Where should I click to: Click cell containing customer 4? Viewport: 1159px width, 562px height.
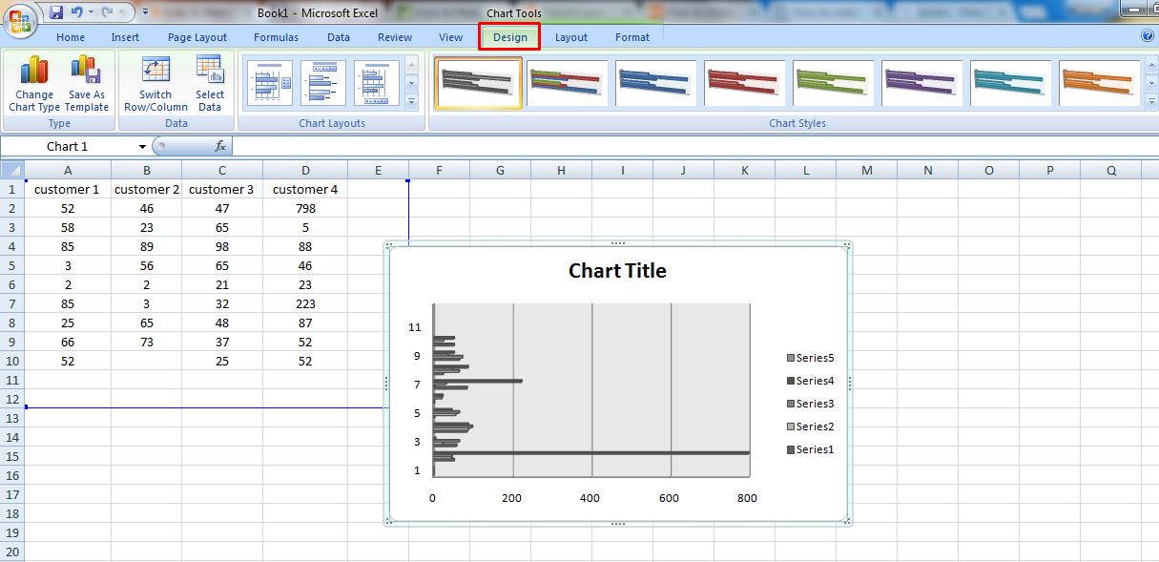pos(305,189)
